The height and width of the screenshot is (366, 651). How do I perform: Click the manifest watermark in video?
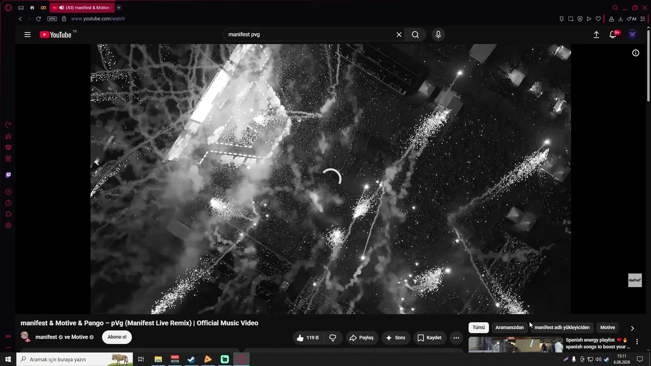pos(635,280)
